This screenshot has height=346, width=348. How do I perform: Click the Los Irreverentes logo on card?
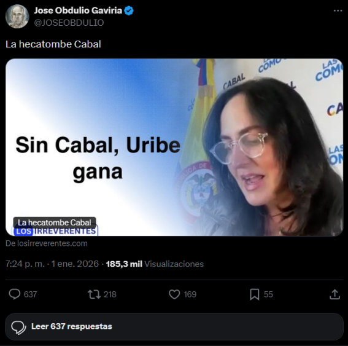point(55,231)
